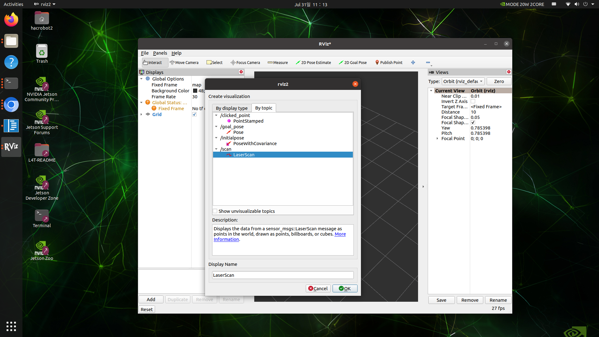Expand the Focal Point property
Image resolution: width=599 pixels, height=337 pixels.
click(x=437, y=139)
